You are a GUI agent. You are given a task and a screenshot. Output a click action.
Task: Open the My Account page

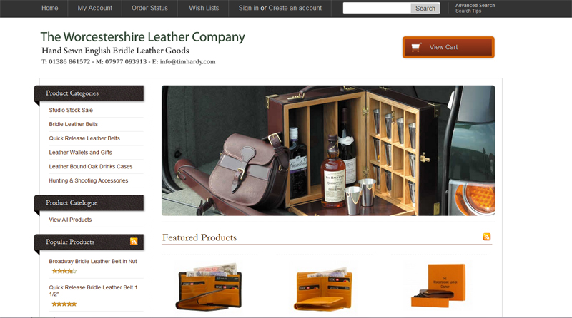tap(95, 8)
